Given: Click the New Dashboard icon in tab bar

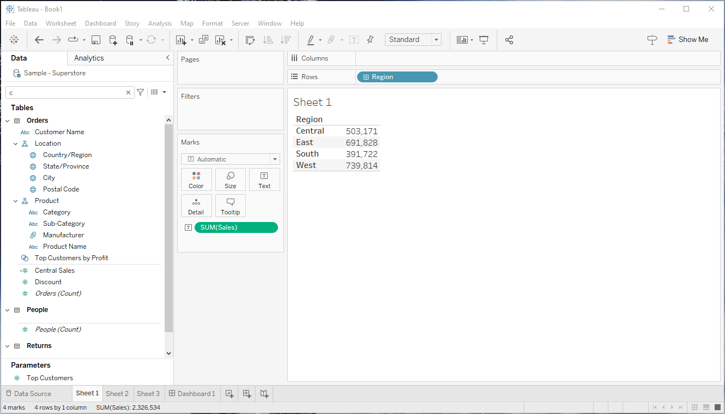Looking at the screenshot, I should click(x=246, y=393).
